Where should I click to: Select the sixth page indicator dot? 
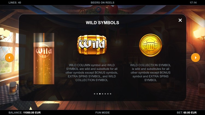pyautogui.click(x=108, y=94)
